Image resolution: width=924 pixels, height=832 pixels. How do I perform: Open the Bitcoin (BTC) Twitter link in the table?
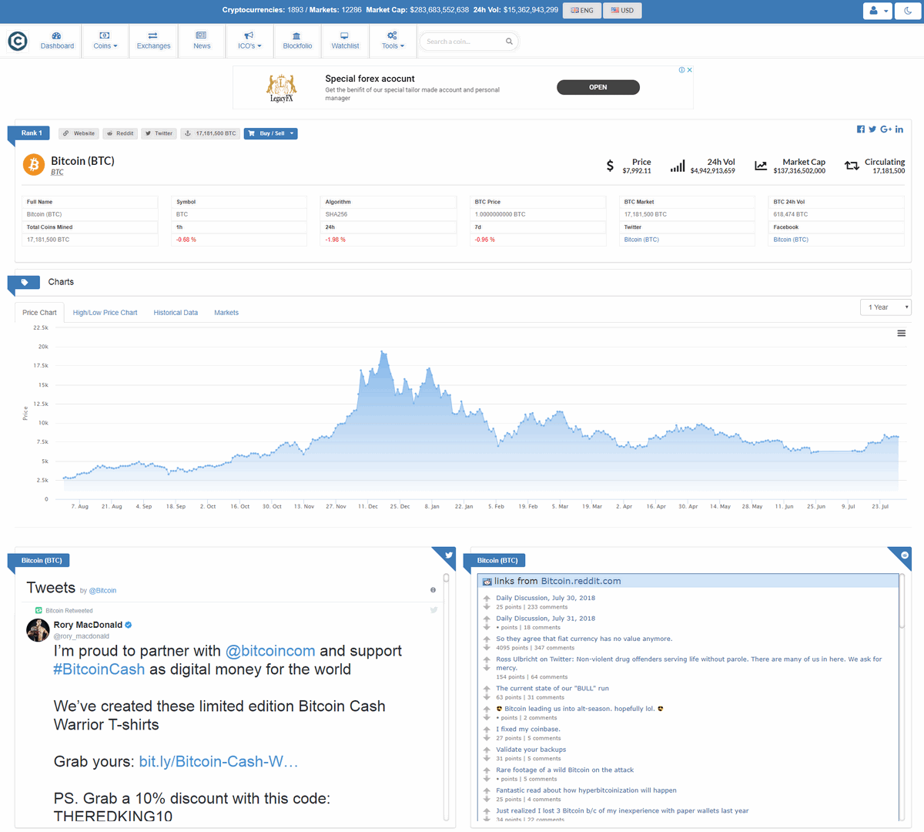tap(641, 240)
